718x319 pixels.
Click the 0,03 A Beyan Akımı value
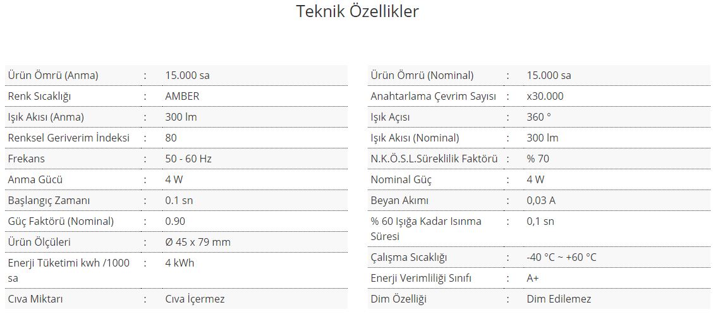coord(541,200)
